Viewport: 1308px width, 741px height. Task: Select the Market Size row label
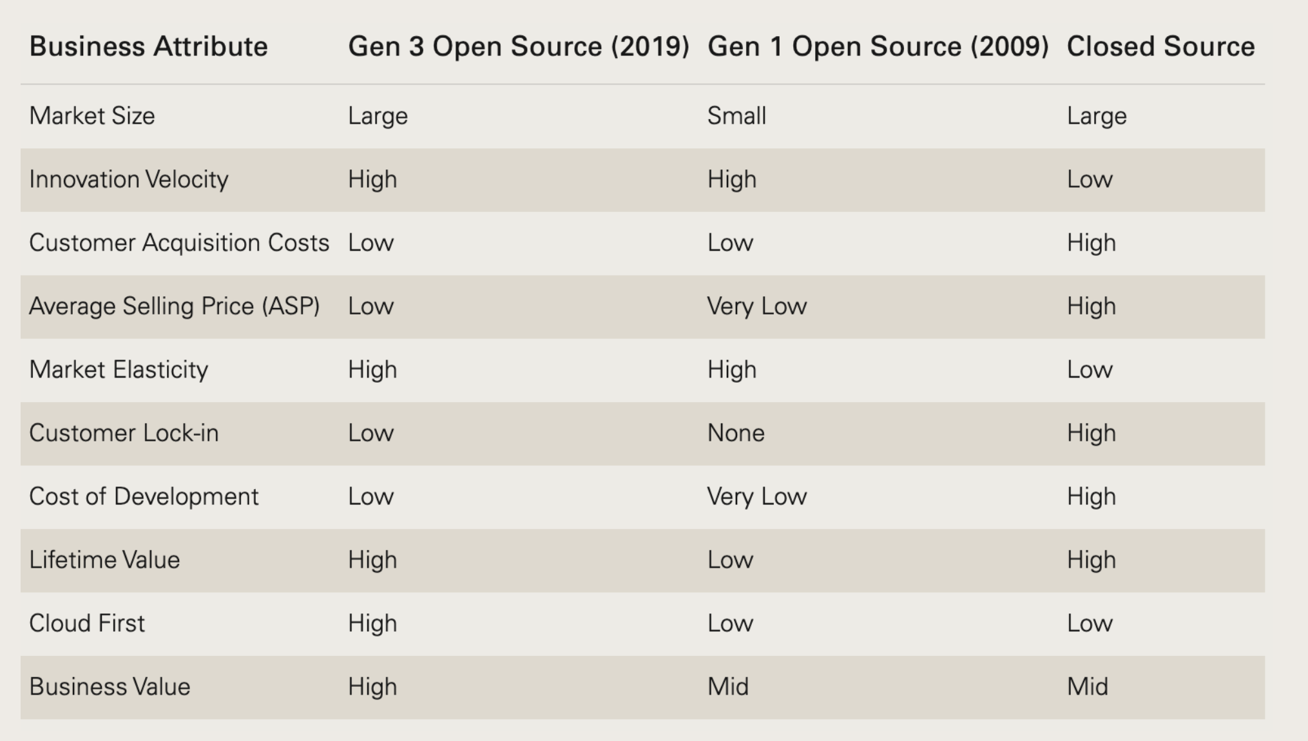92,116
